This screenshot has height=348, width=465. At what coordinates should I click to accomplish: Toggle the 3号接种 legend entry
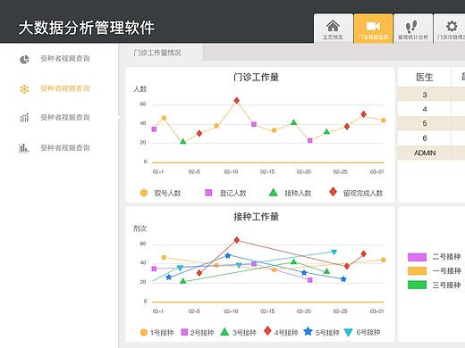click(x=238, y=332)
